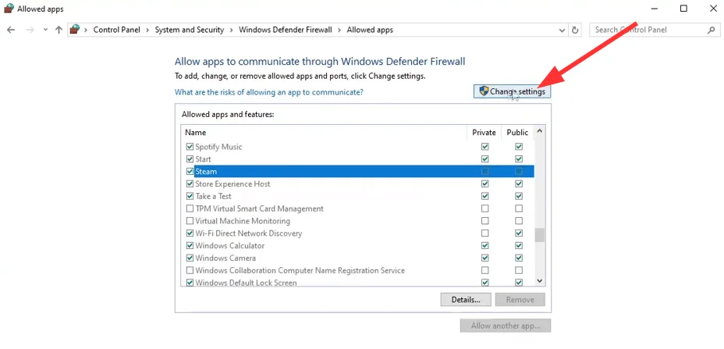Open the chevron after Windows Defender Firewall
724x349 pixels.
pyautogui.click(x=339, y=30)
